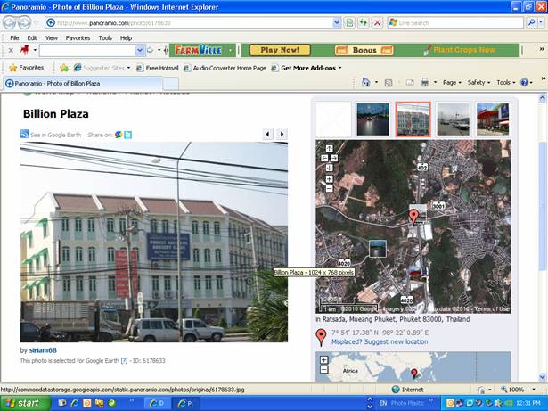This screenshot has width=548, height=411.
Task: Click the browser Back button
Action: tap(10, 23)
